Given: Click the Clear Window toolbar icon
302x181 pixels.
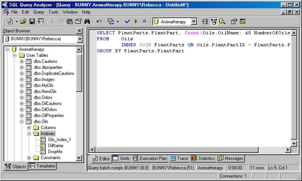Looking at the screenshot, I should pyautogui.click(x=78, y=21).
